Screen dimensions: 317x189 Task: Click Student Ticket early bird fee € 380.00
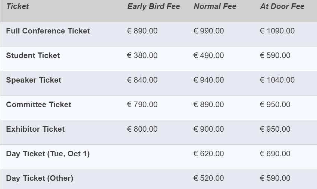[142, 55]
